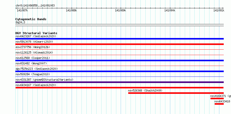The width and height of the screenshot is (231, 114).
Task: Select the 8q24.3 cytogenetic band label
Action: 20,22
